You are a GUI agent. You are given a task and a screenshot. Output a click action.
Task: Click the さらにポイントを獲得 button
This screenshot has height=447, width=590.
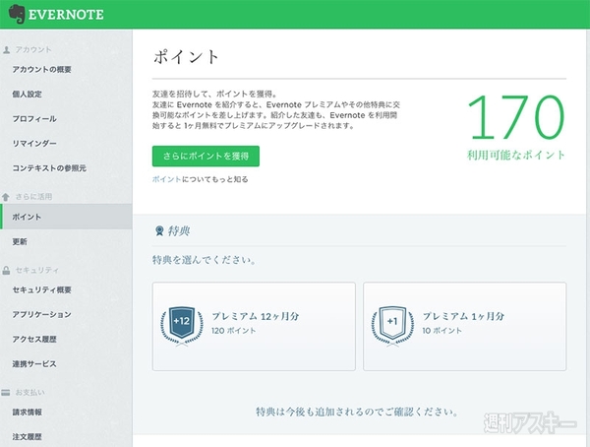[206, 156]
